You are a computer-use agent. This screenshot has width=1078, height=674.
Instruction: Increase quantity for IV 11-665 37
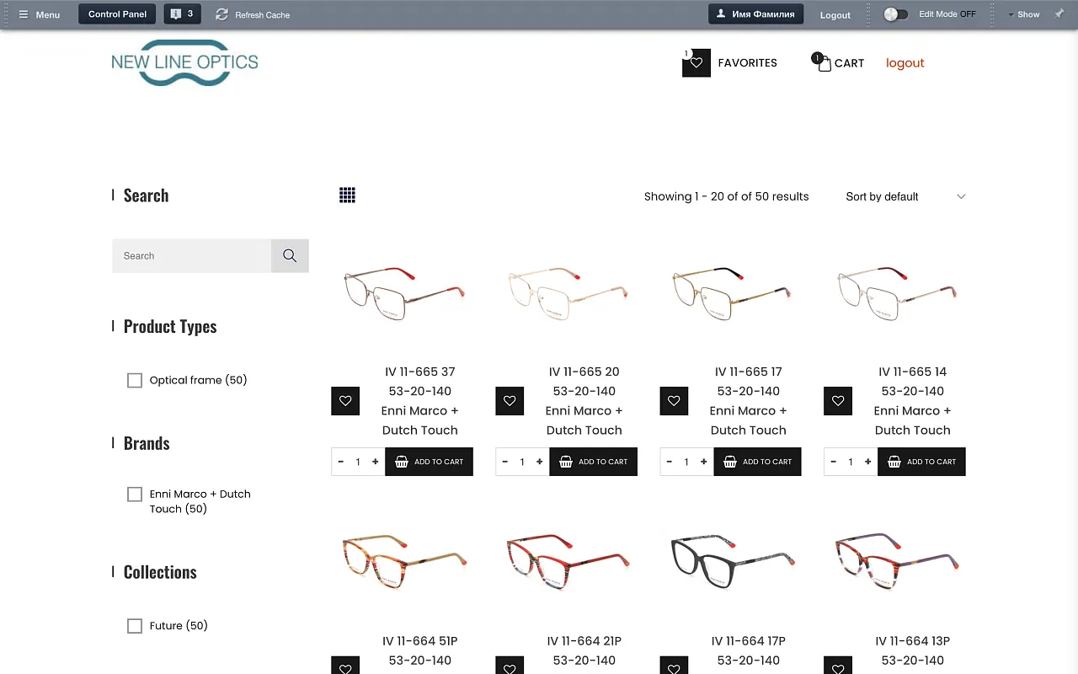coord(375,462)
